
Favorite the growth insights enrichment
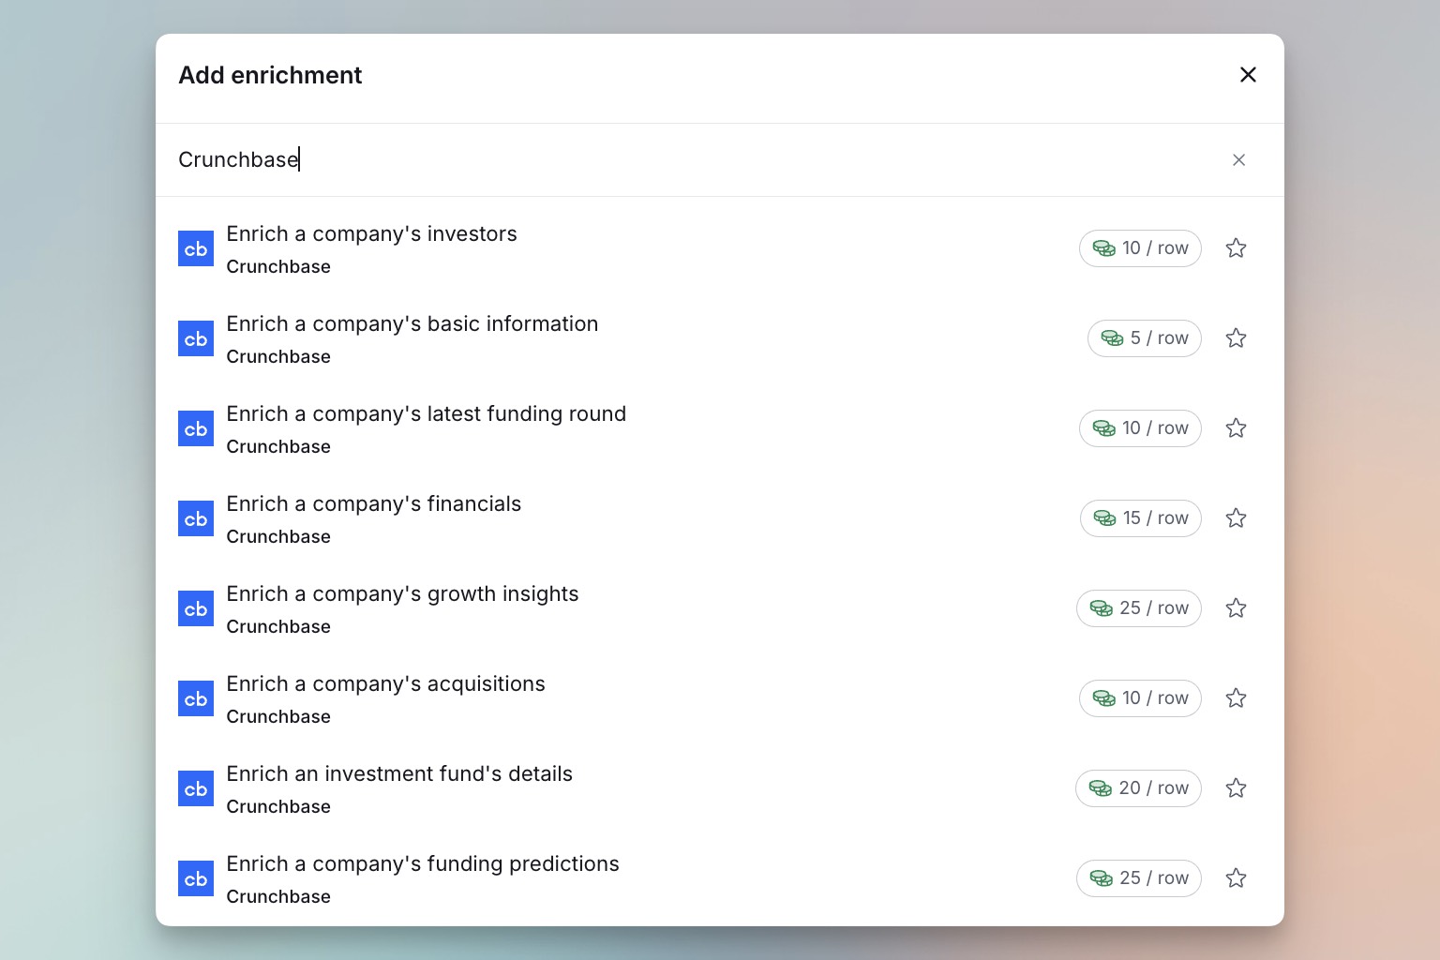(1236, 608)
